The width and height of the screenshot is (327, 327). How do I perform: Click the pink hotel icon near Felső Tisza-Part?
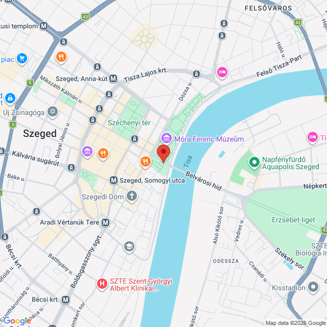(222, 72)
